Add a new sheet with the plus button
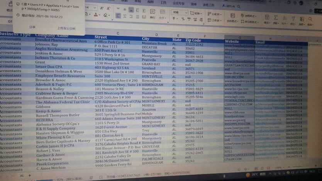 pyautogui.click(x=30, y=176)
